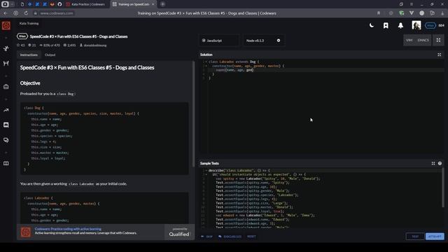Image resolution: width=448 pixels, height=252 pixels.
Task: Close the Training on SpeedCode browser tab
Action: point(153,4)
